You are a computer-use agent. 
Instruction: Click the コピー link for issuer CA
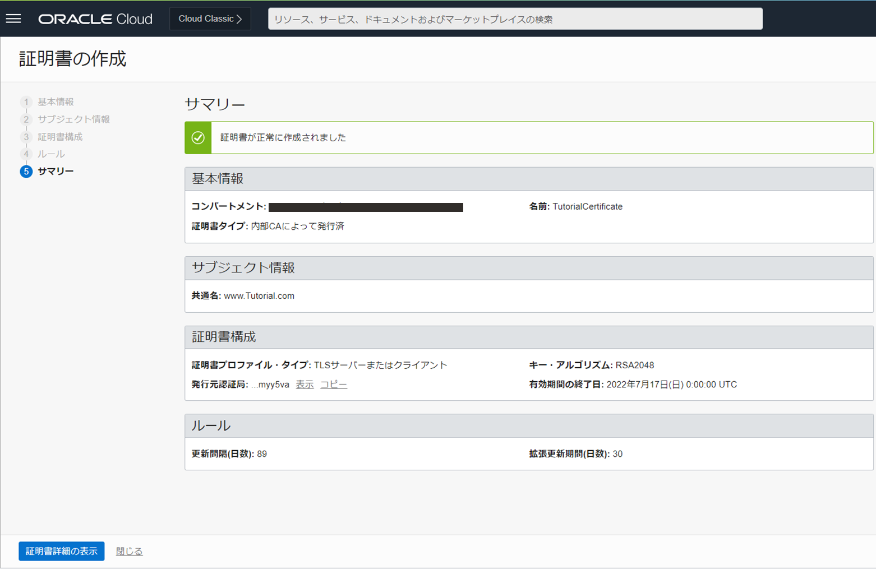[x=334, y=385]
